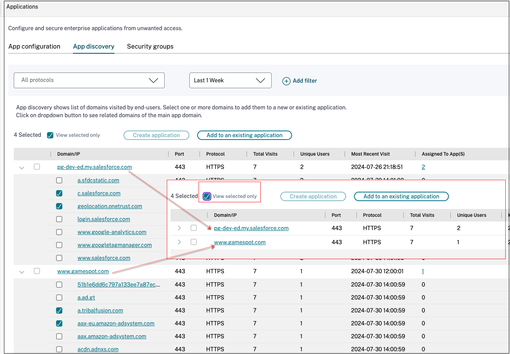
Task: Check the aax.amazon-adsystem.com checkbox
Action: [59, 336]
